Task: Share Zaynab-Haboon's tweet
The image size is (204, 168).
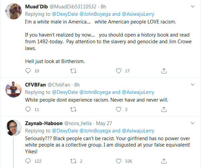Action: coord(164,161)
